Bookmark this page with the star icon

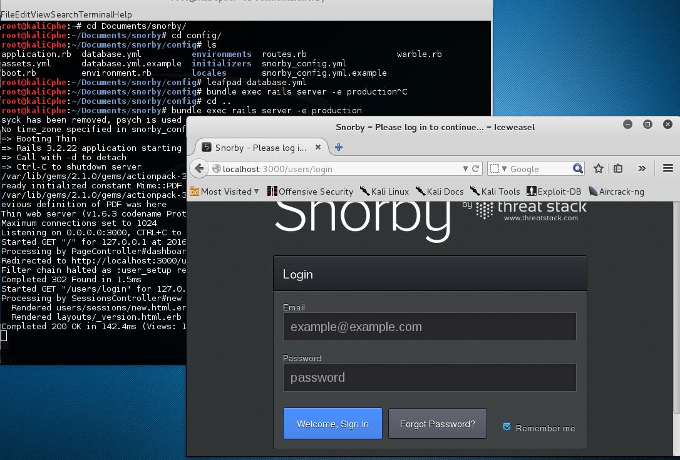[x=599, y=168]
